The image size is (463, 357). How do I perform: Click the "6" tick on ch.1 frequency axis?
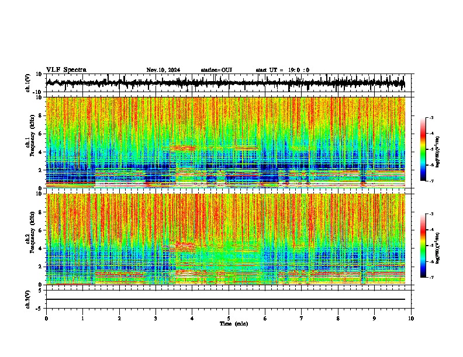(x=41, y=134)
